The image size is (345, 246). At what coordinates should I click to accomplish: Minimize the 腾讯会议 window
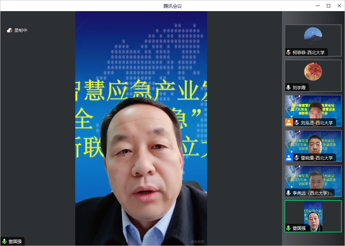[x=317, y=6]
